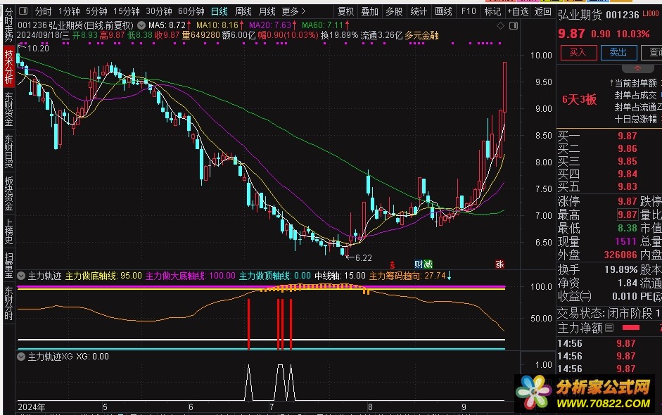Switch to 周线 weekly chart

coord(243,11)
